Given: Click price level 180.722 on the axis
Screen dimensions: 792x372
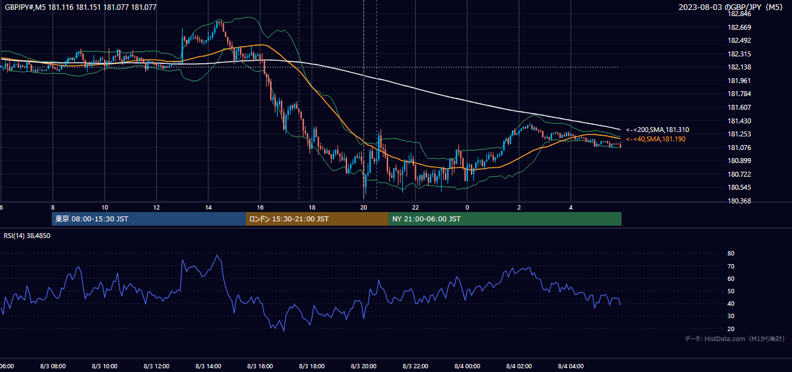Looking at the screenshot, I should [x=739, y=174].
